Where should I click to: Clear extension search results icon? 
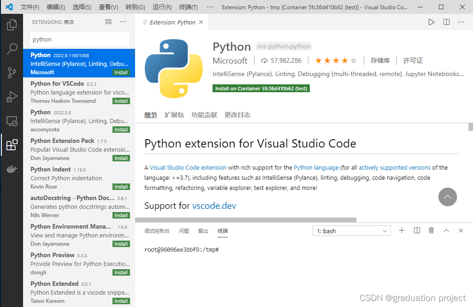tap(108, 22)
